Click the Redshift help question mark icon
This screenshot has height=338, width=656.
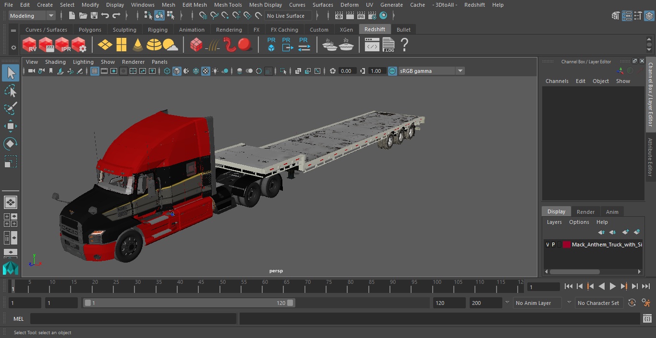(404, 45)
